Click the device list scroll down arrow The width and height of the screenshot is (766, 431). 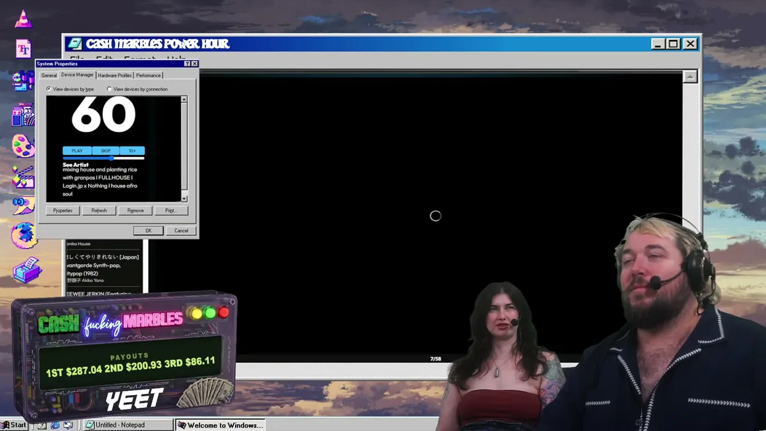[x=184, y=199]
